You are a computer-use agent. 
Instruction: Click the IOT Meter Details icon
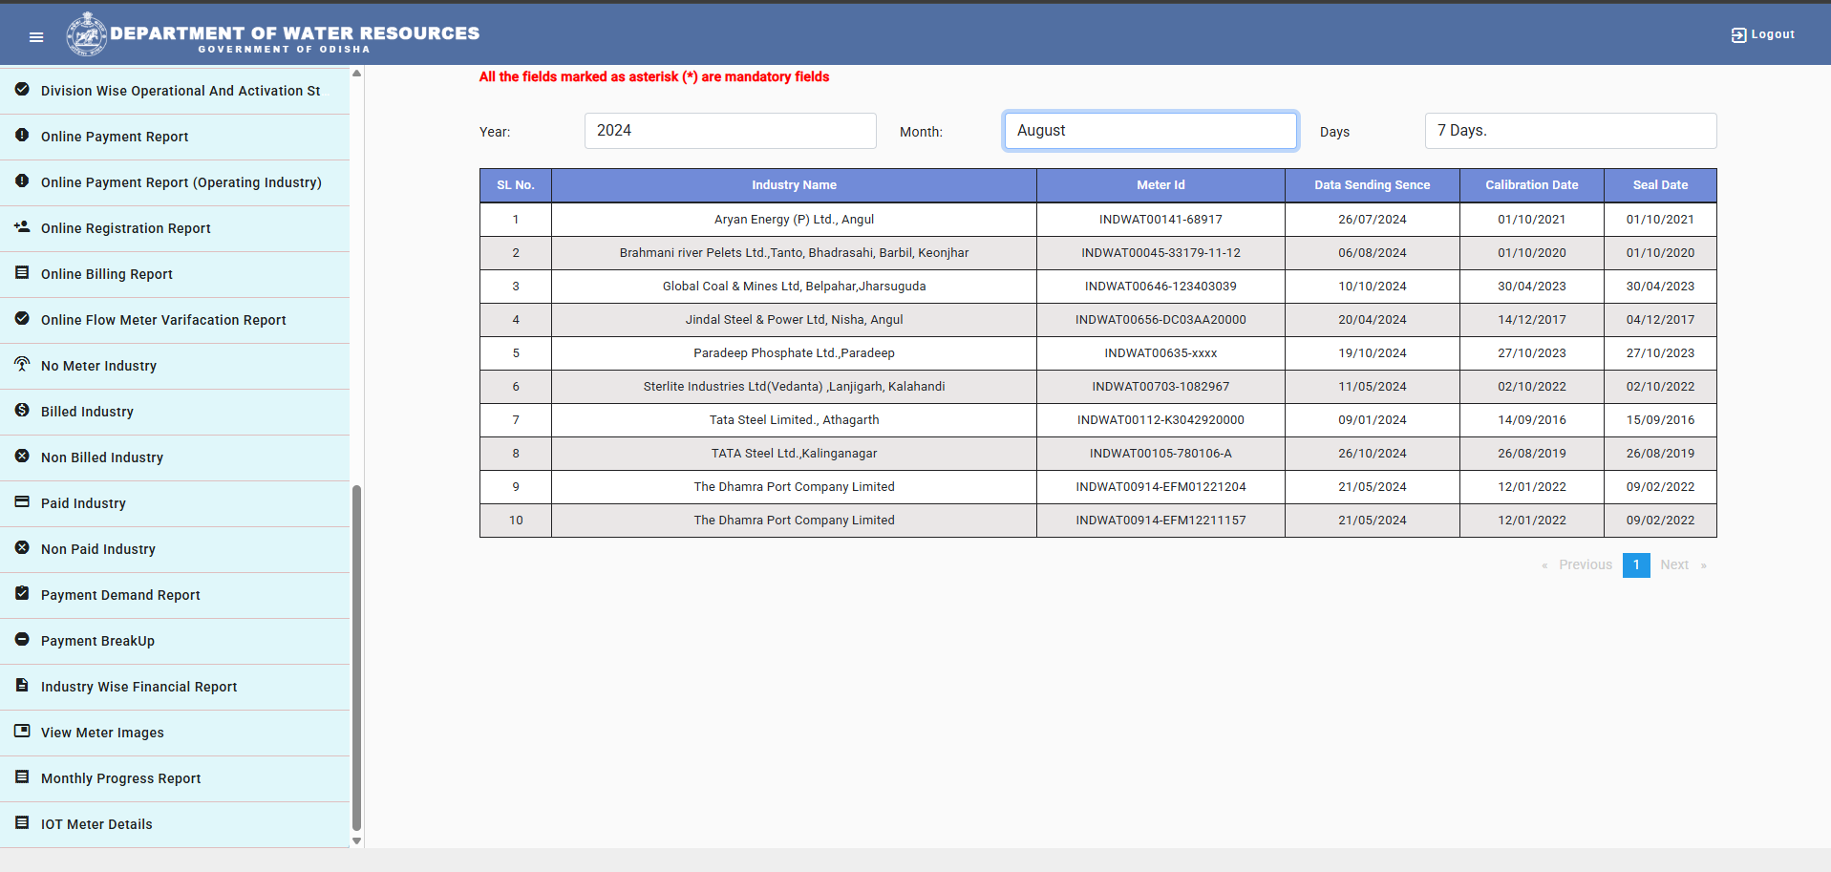point(22,822)
